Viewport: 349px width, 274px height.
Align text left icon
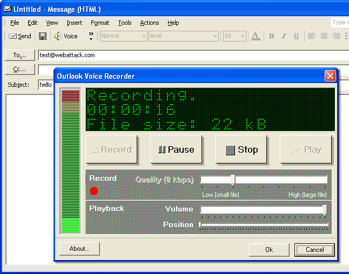click(311, 36)
